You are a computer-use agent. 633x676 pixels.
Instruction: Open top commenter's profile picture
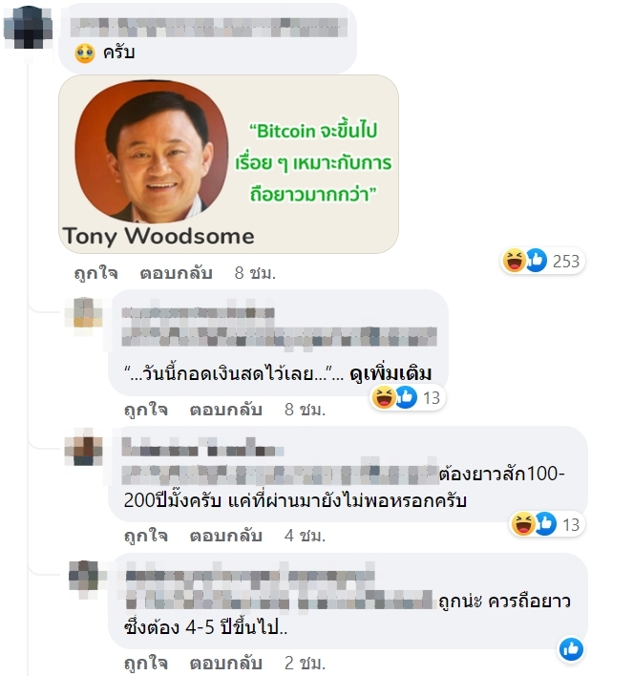click(x=28, y=27)
